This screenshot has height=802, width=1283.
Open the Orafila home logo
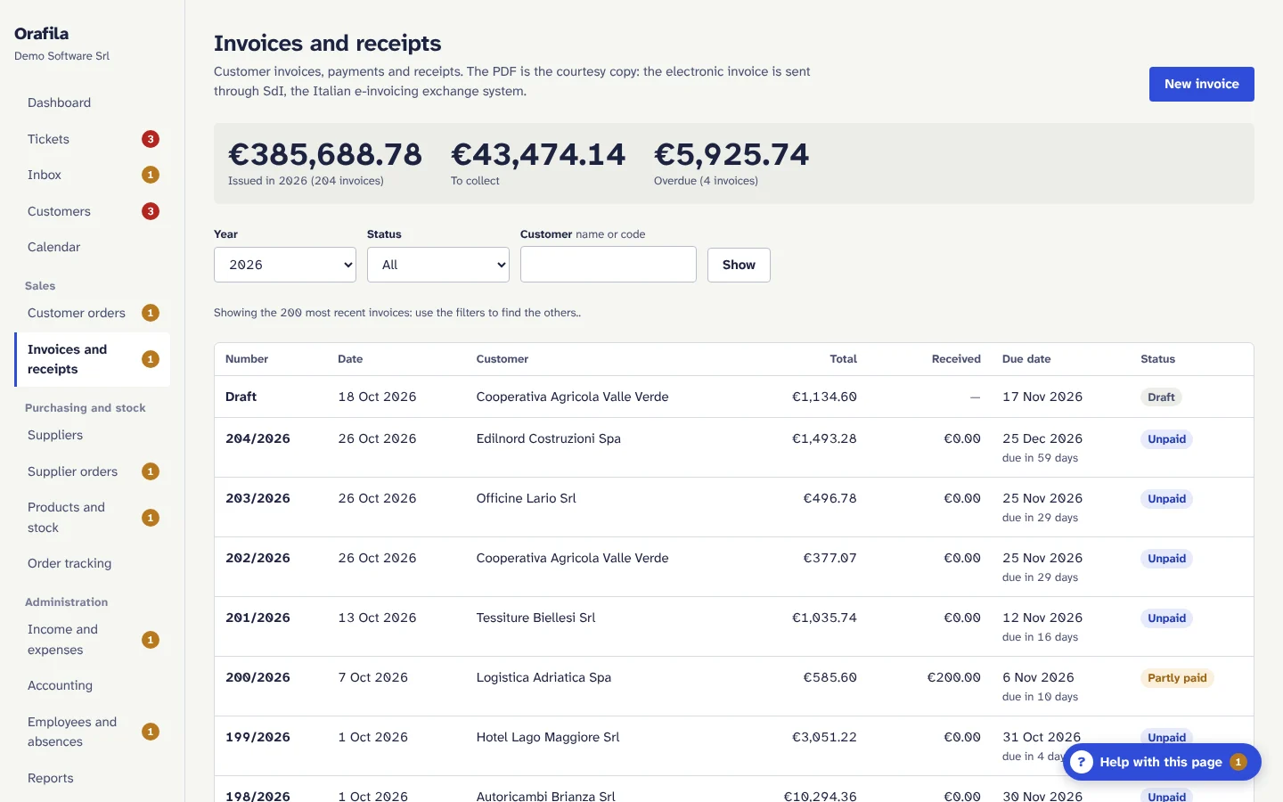tap(41, 34)
